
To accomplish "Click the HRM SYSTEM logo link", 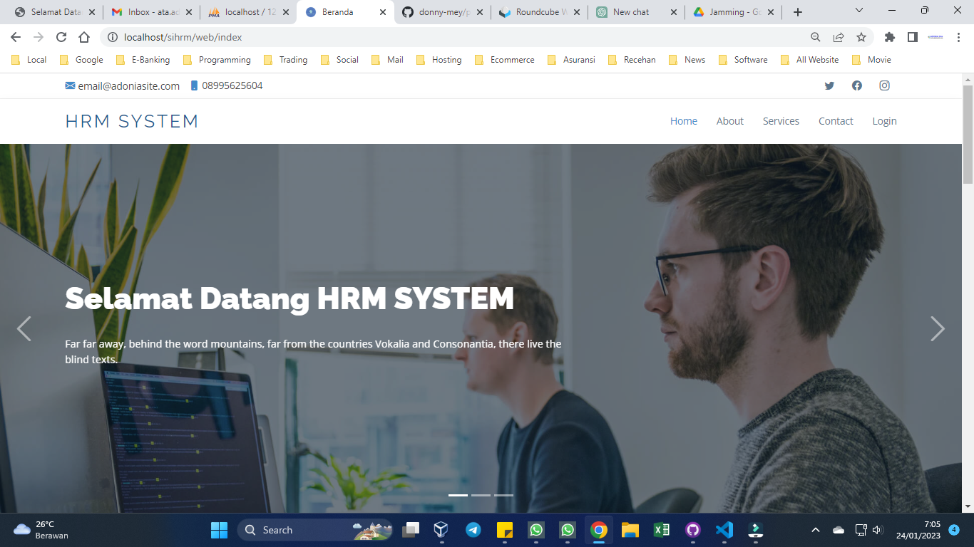I will [132, 121].
